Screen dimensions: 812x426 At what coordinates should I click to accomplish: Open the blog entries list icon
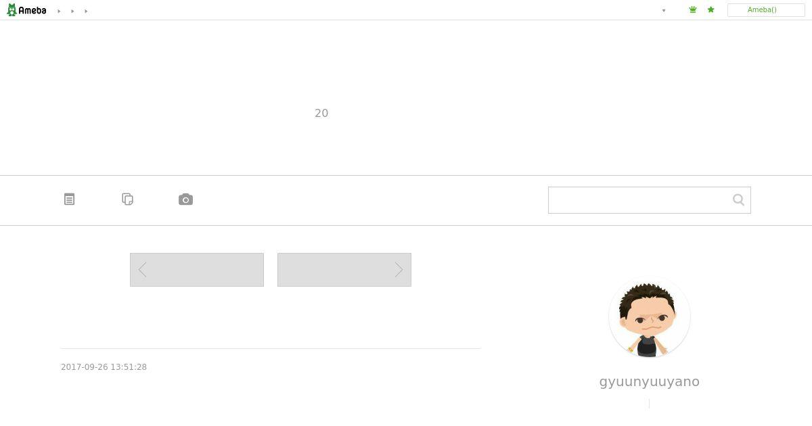(69, 199)
